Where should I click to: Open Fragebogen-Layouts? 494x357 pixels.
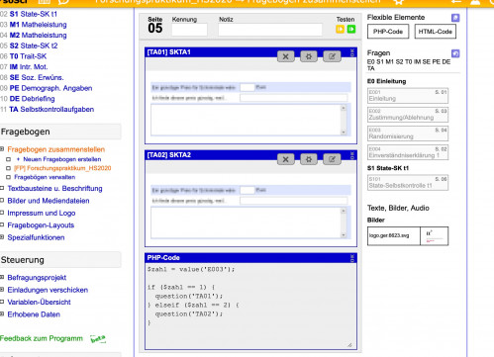[x=41, y=225]
